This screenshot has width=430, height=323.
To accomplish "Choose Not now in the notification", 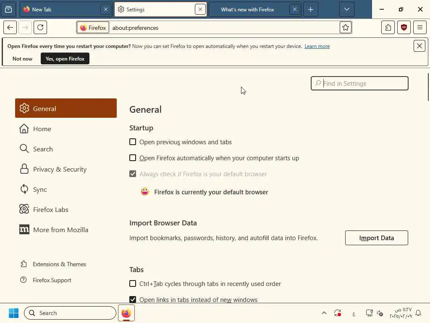I will (x=23, y=59).
